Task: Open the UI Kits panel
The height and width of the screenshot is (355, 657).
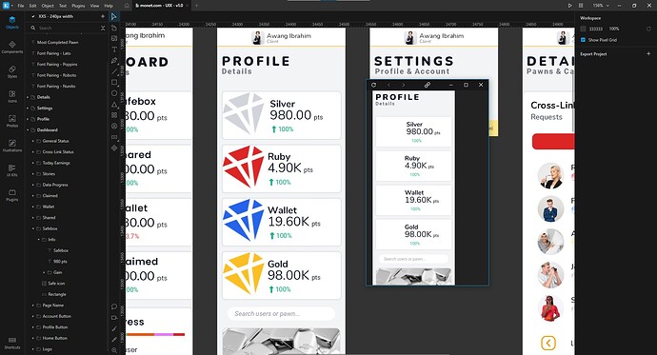Action: click(12, 170)
